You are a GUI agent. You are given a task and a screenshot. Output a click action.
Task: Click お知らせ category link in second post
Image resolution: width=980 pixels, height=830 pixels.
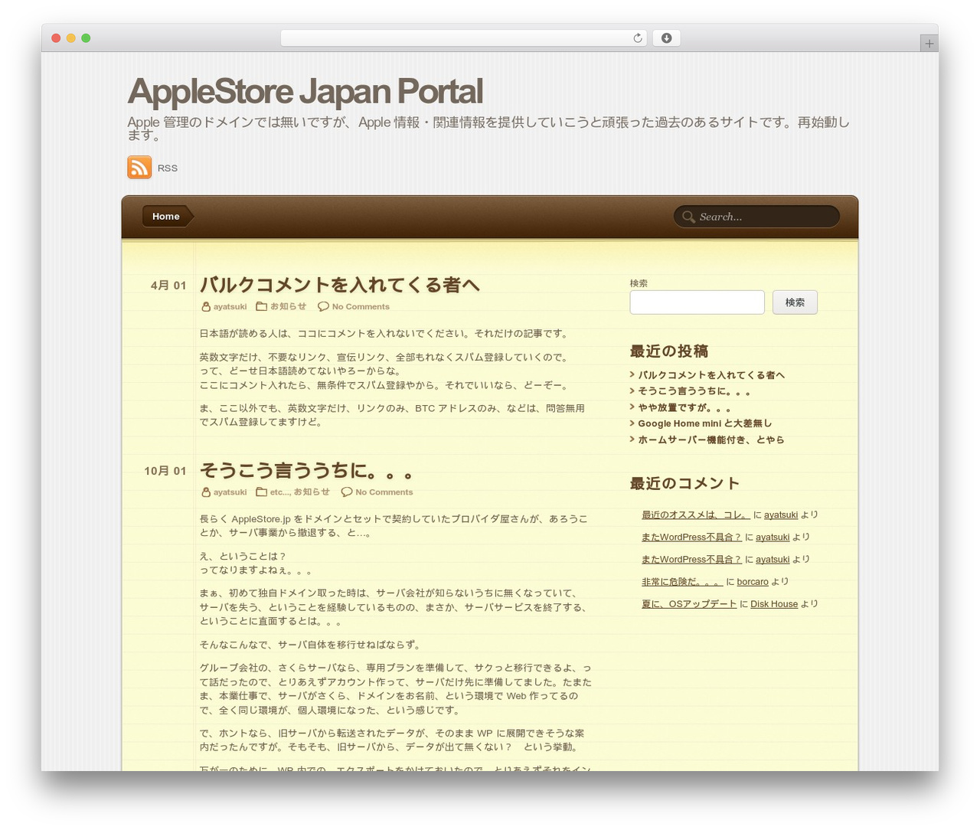[312, 492]
